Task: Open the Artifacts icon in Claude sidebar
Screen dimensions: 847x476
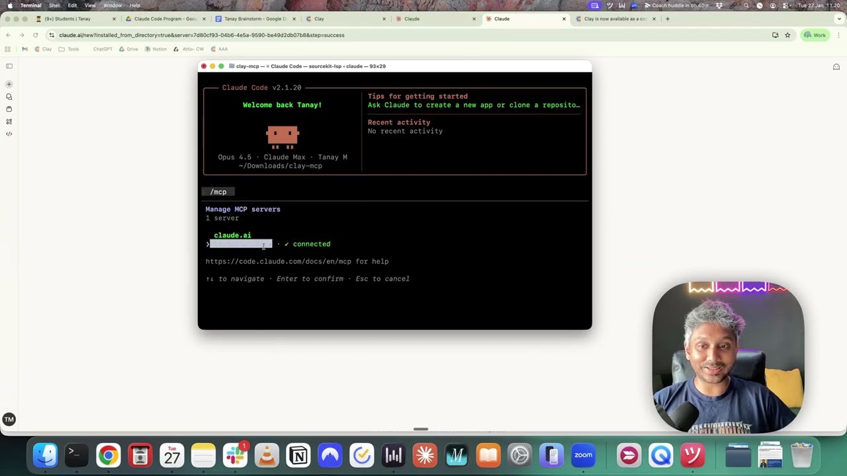Action: point(9,122)
